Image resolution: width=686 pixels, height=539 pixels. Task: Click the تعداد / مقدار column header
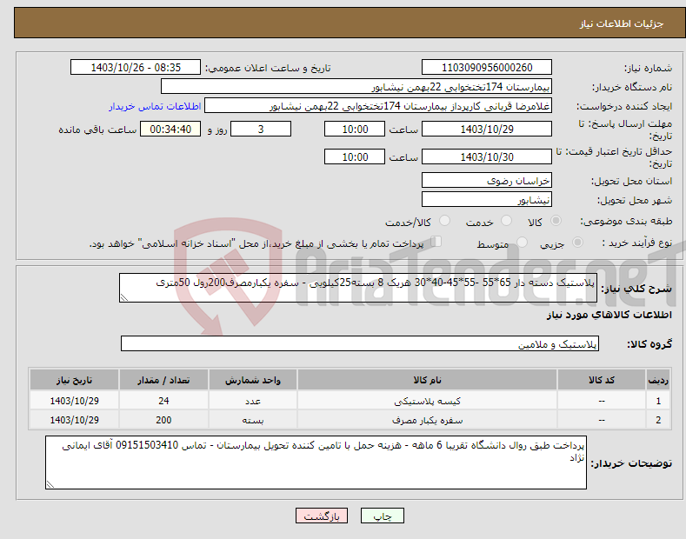coord(163,380)
